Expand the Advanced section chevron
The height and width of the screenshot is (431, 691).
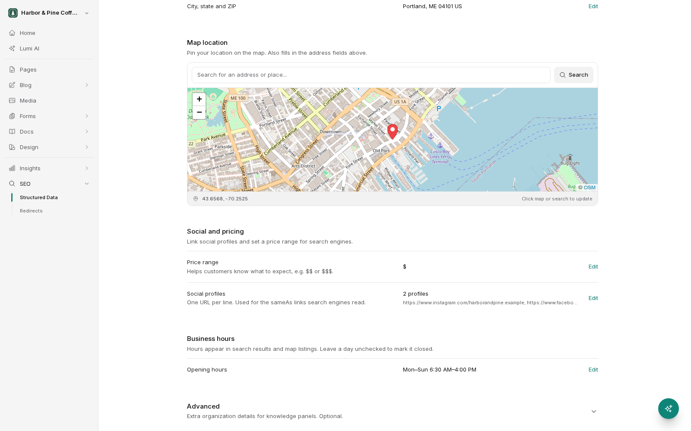tap(594, 412)
